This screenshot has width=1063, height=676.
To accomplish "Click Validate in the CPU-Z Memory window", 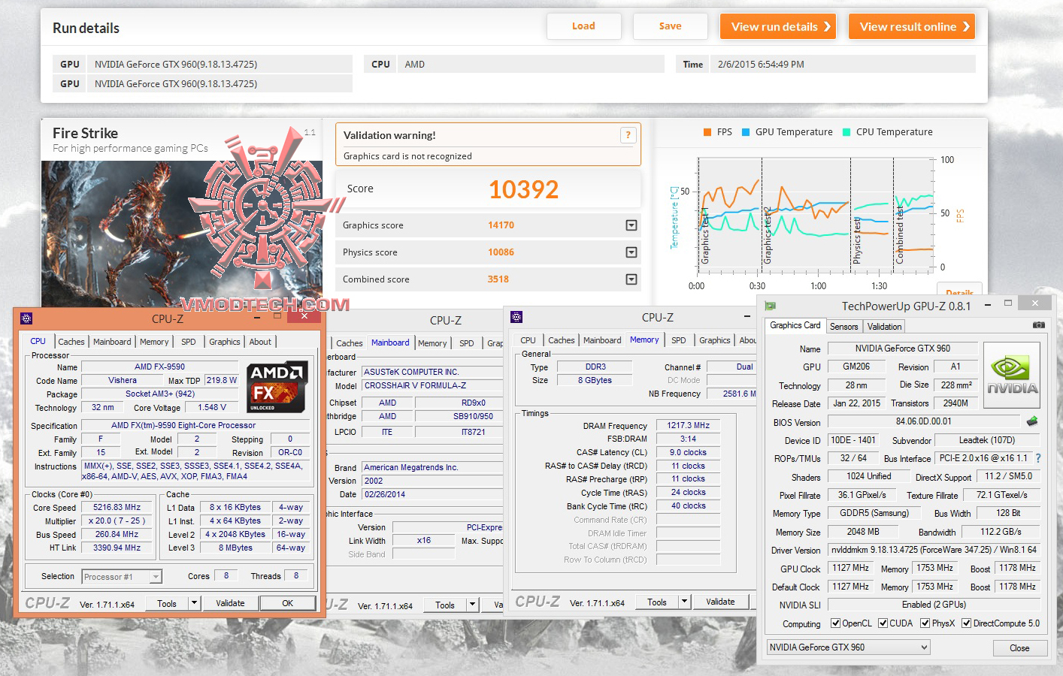I will (x=720, y=602).
